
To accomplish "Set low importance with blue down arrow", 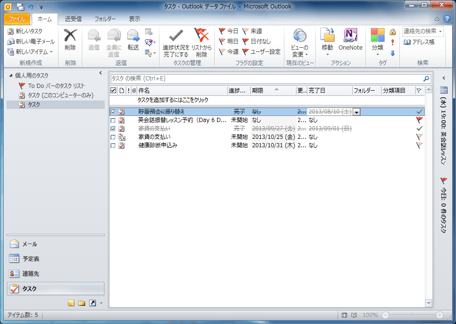I will coord(392,53).
